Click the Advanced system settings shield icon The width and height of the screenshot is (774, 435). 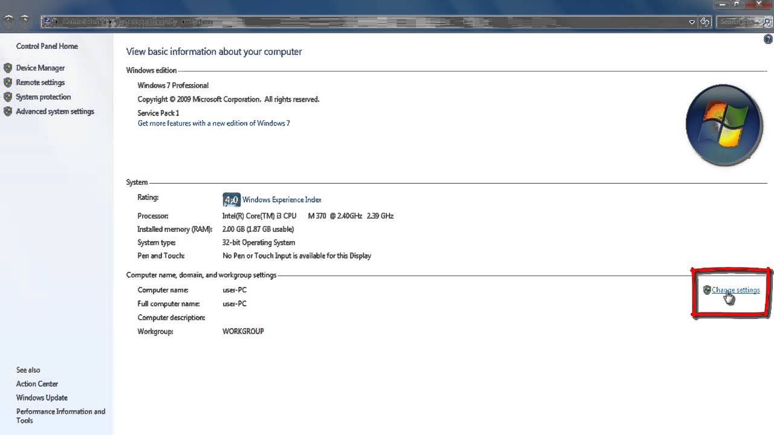click(8, 111)
